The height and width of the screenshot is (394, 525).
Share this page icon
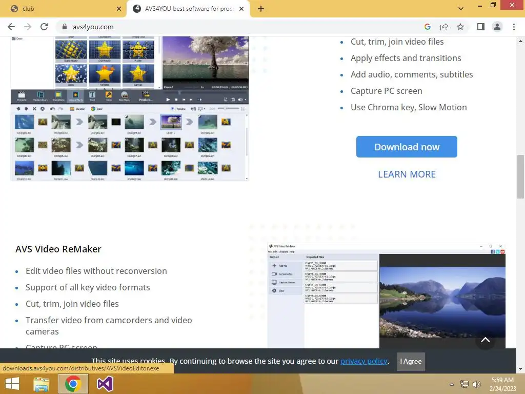pos(444,27)
